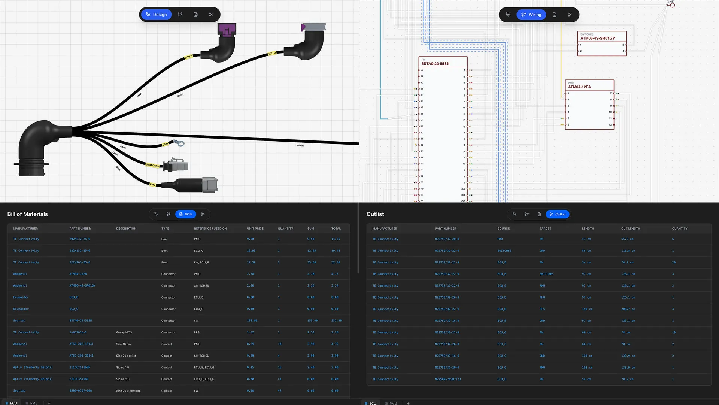The image size is (719, 405).
Task: Click M27500-24SB2T23 part number in Cutlist
Action: [448, 379]
